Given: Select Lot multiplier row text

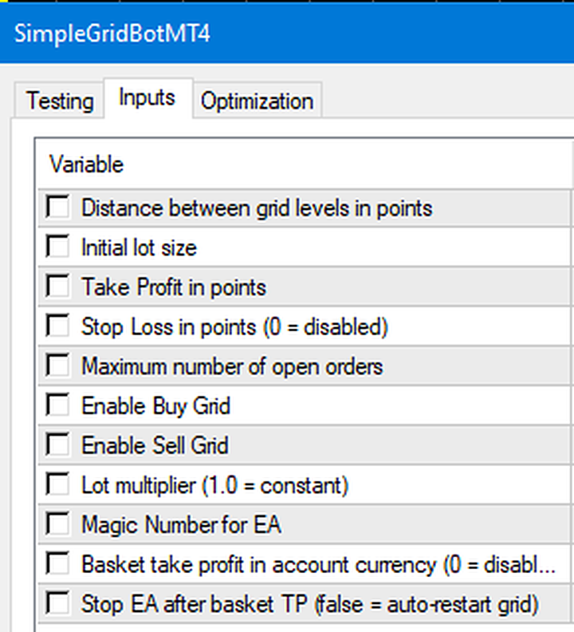Looking at the screenshot, I should [214, 485].
